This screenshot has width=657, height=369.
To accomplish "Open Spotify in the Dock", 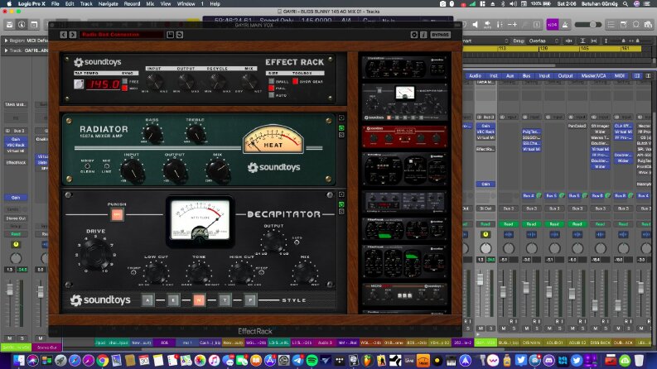I will pyautogui.click(x=312, y=360).
